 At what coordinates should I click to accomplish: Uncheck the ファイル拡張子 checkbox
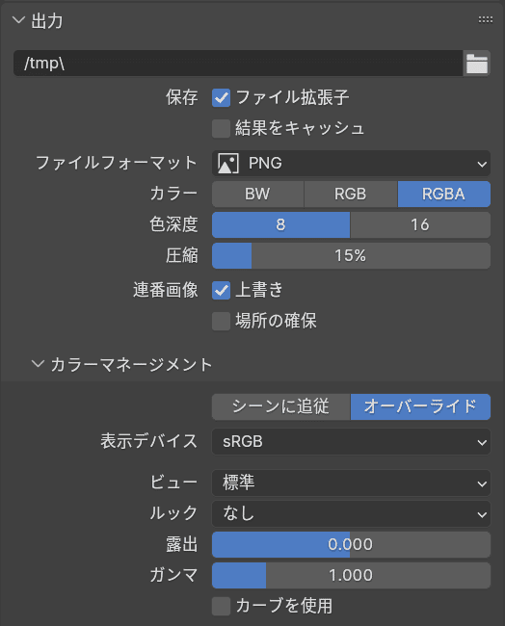[x=221, y=98]
